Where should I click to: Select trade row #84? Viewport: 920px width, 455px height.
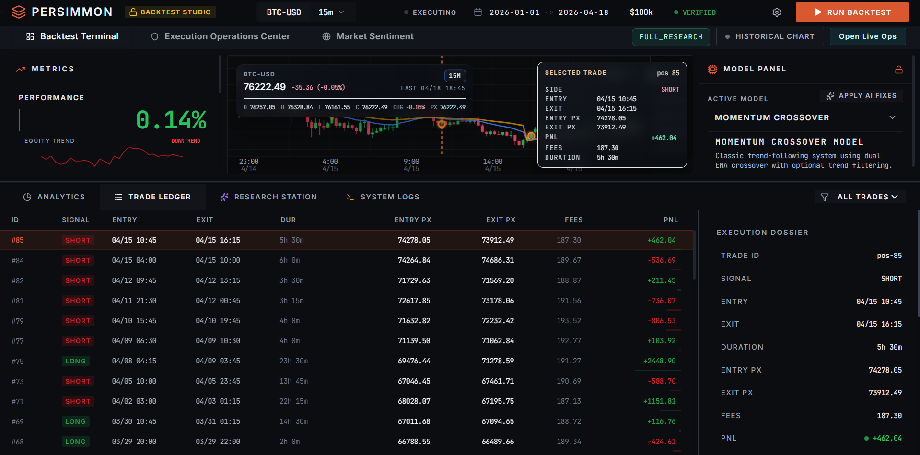tap(346, 260)
